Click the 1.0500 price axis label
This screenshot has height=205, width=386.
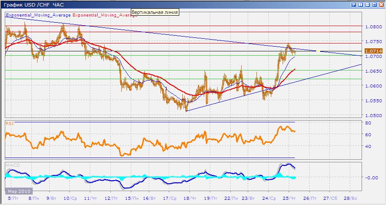click(x=373, y=116)
